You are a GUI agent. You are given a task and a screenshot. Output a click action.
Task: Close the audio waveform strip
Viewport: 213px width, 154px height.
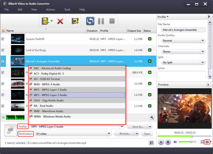pyautogui.click(x=3, y=117)
